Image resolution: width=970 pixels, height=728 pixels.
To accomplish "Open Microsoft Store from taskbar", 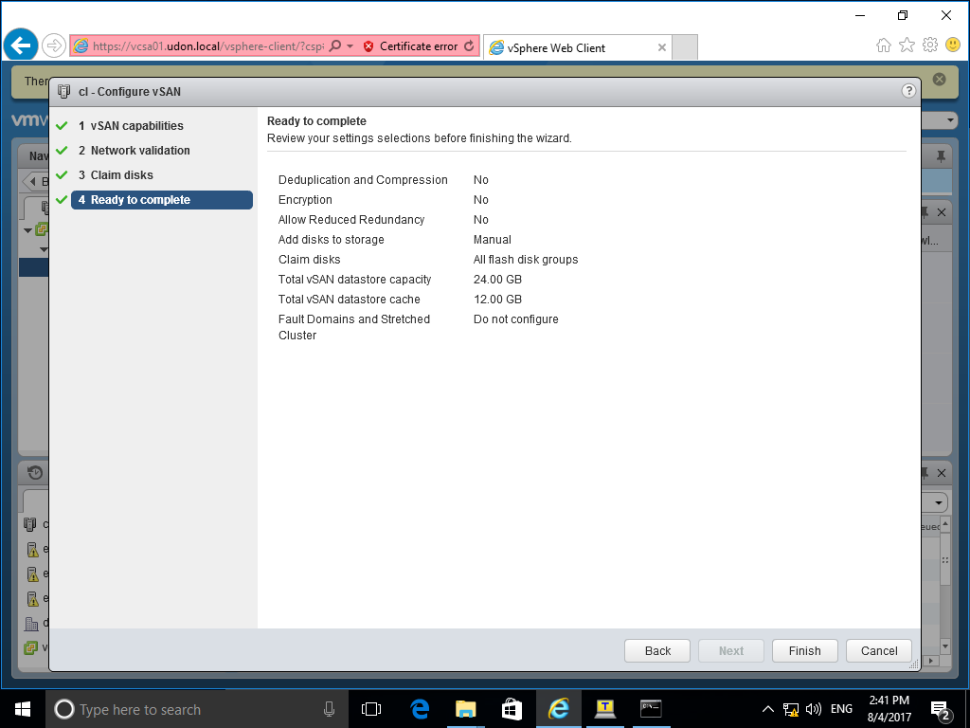I will [512, 709].
